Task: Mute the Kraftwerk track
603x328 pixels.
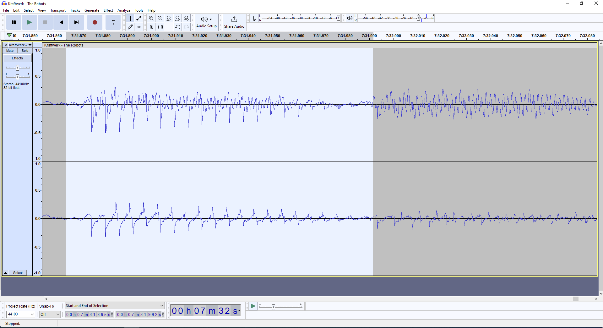Action: 10,51
